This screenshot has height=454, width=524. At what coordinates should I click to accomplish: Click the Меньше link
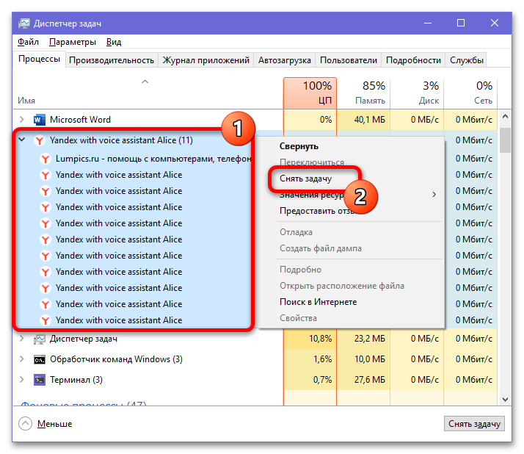[55, 424]
